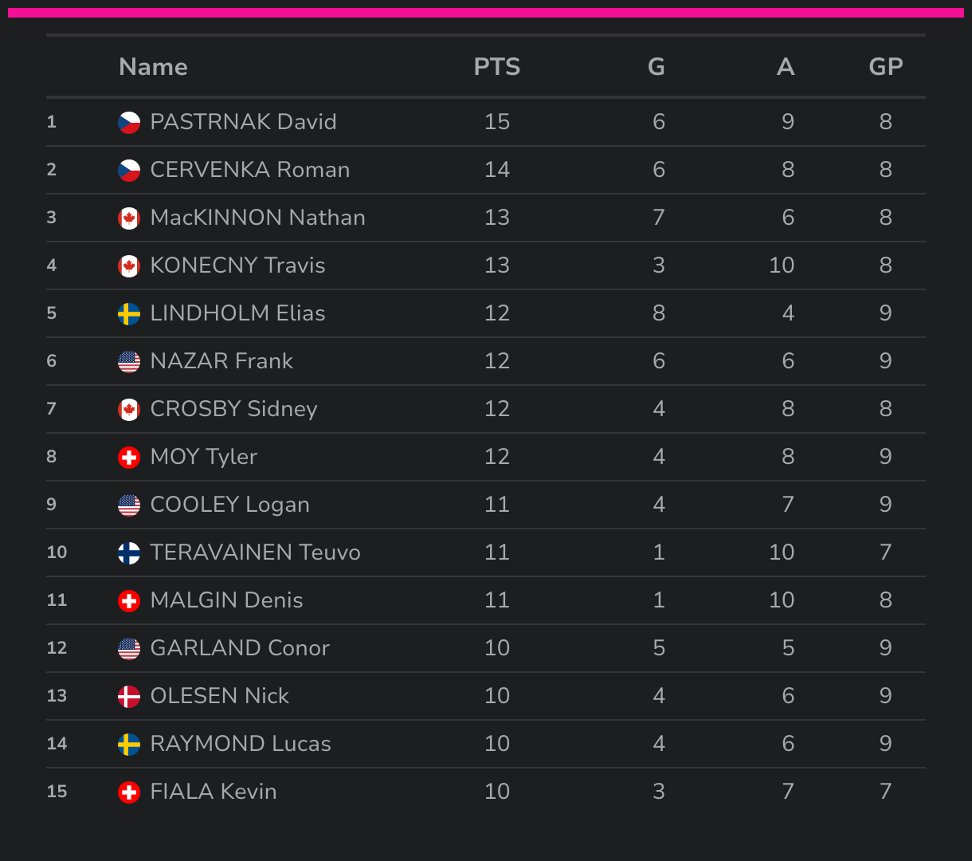The image size is (972, 861).
Task: Click the Danish flag beside OLESEN Nick
Action: [129, 696]
